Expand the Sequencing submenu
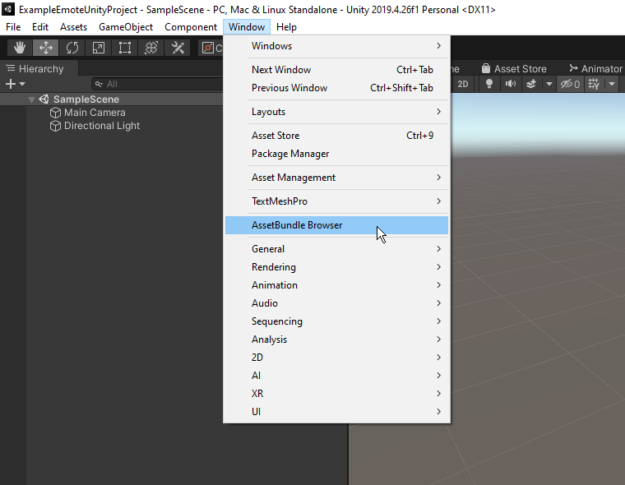 (x=337, y=321)
